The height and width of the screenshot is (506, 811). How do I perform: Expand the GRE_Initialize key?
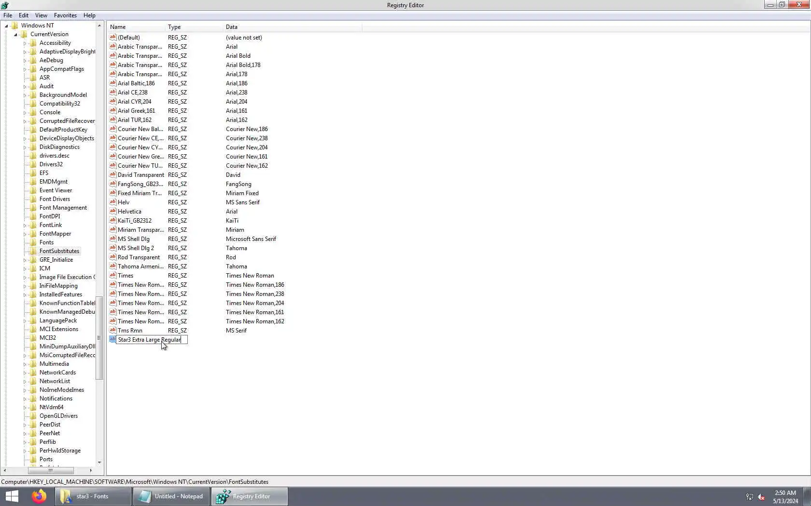pyautogui.click(x=25, y=260)
